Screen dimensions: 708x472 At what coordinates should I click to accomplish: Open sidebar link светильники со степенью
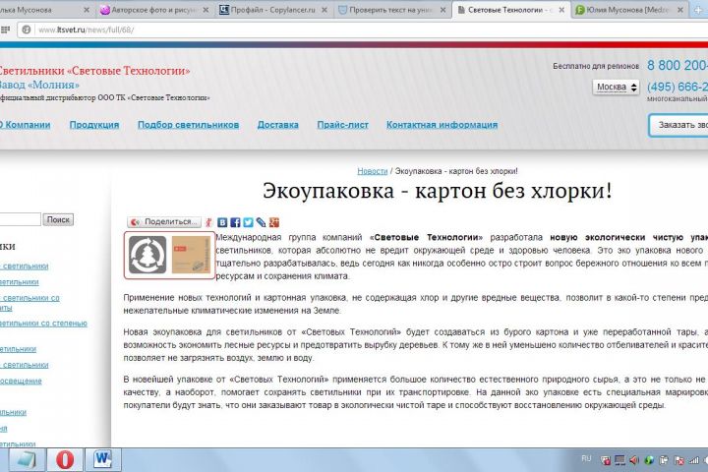click(x=43, y=324)
